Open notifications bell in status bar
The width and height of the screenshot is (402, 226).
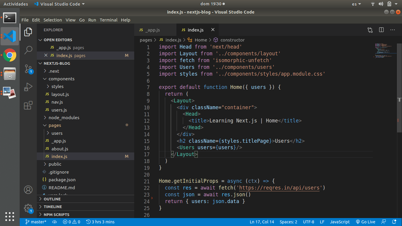coord(394,222)
